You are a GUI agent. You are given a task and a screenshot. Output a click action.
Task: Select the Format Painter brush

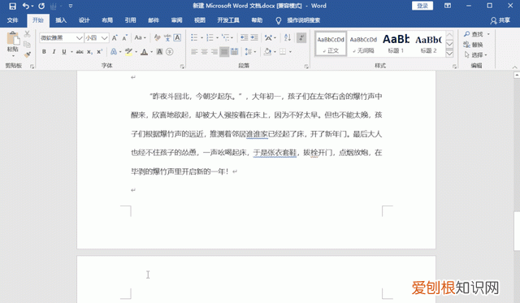coord(27,54)
